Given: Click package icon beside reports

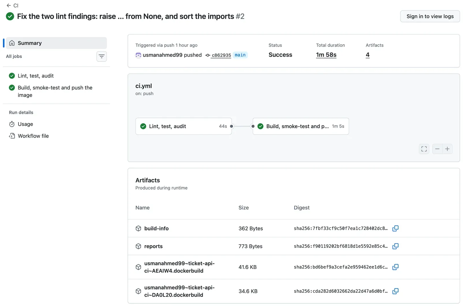Looking at the screenshot, I should coord(138,246).
